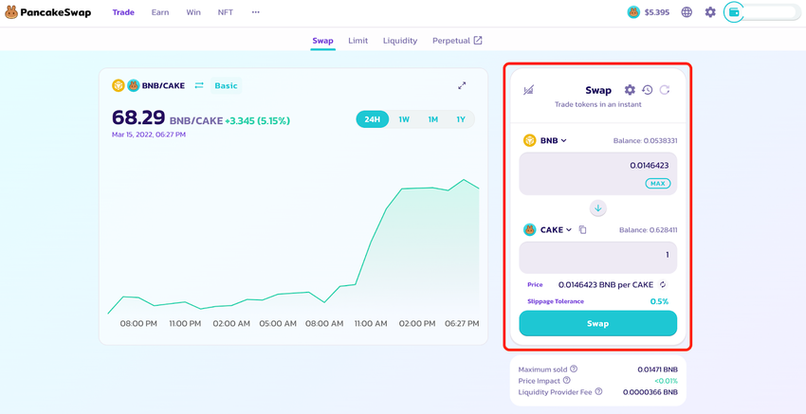Open the NFT menu

225,12
